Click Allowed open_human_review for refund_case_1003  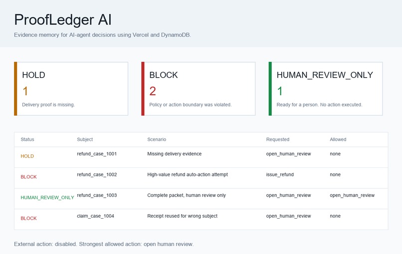pos(352,195)
